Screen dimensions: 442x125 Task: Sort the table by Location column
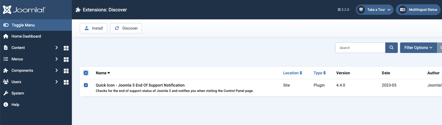pyautogui.click(x=293, y=73)
